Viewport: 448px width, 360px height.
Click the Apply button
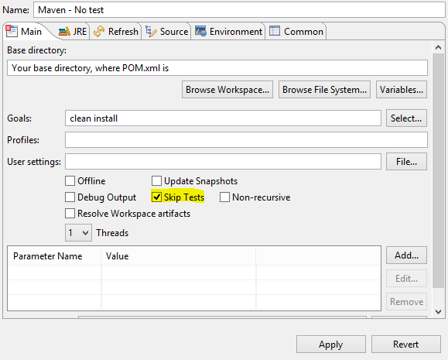click(331, 345)
